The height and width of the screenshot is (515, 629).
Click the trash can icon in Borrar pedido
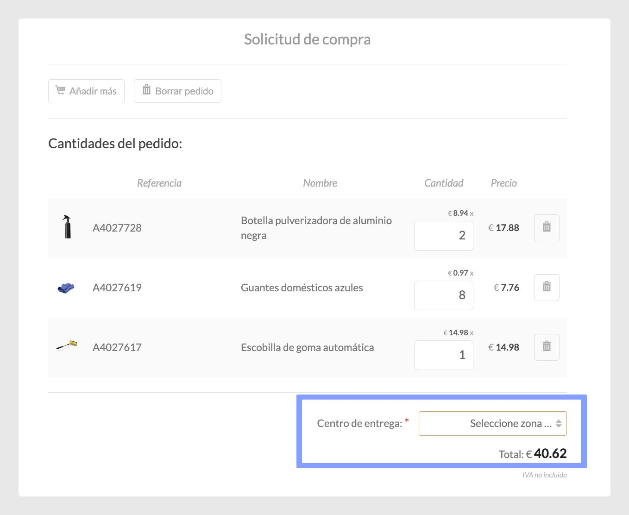[146, 89]
